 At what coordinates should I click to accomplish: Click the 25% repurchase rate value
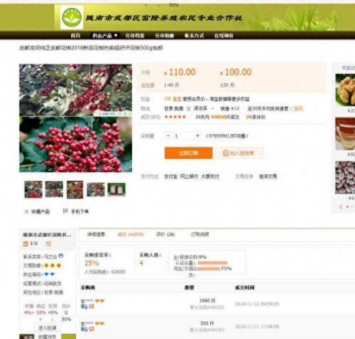tap(92, 263)
